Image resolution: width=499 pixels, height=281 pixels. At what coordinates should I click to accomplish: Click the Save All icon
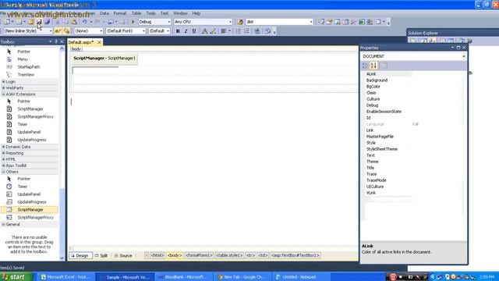click(x=47, y=22)
